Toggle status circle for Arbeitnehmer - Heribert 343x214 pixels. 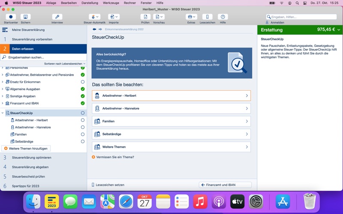tap(83, 120)
